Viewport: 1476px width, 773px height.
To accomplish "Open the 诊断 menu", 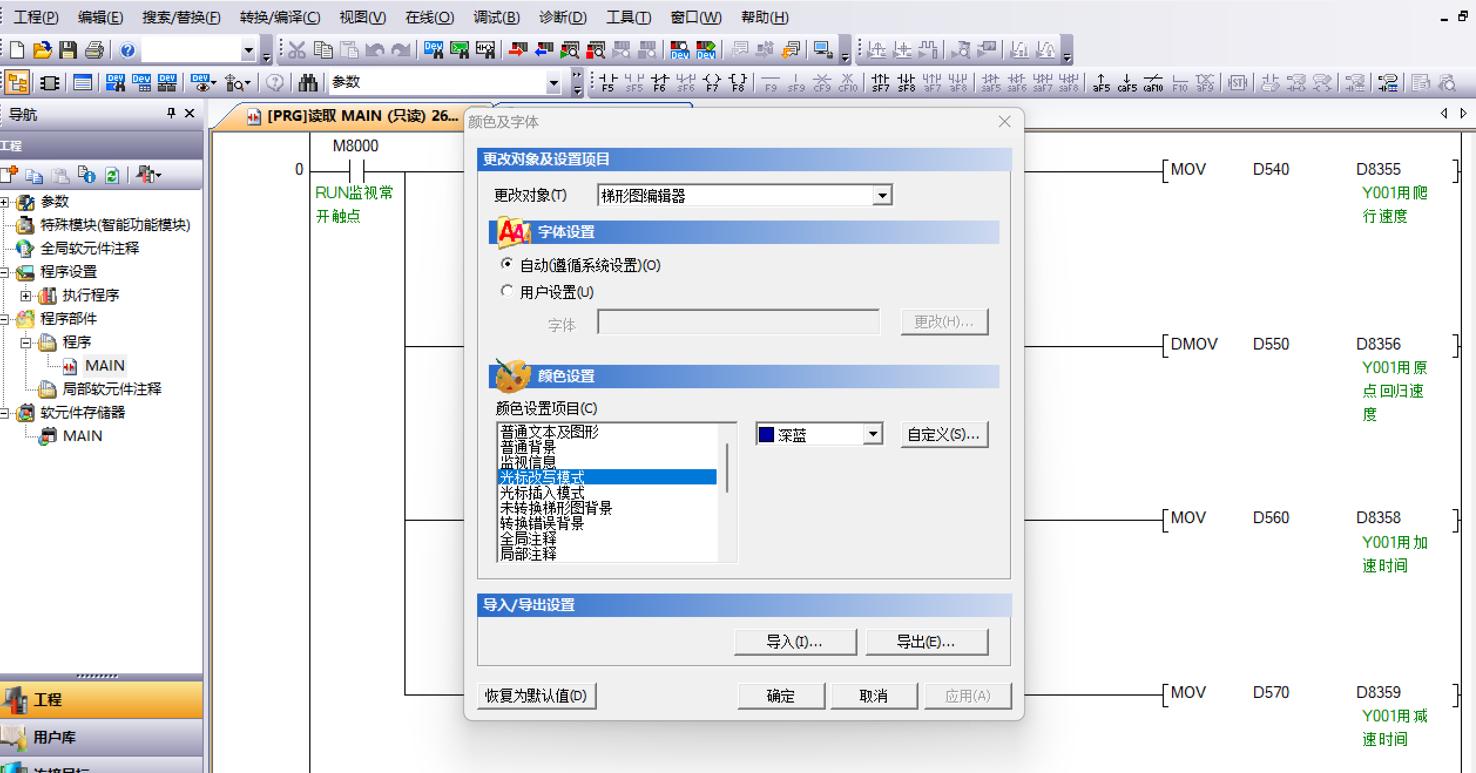I will click(562, 17).
